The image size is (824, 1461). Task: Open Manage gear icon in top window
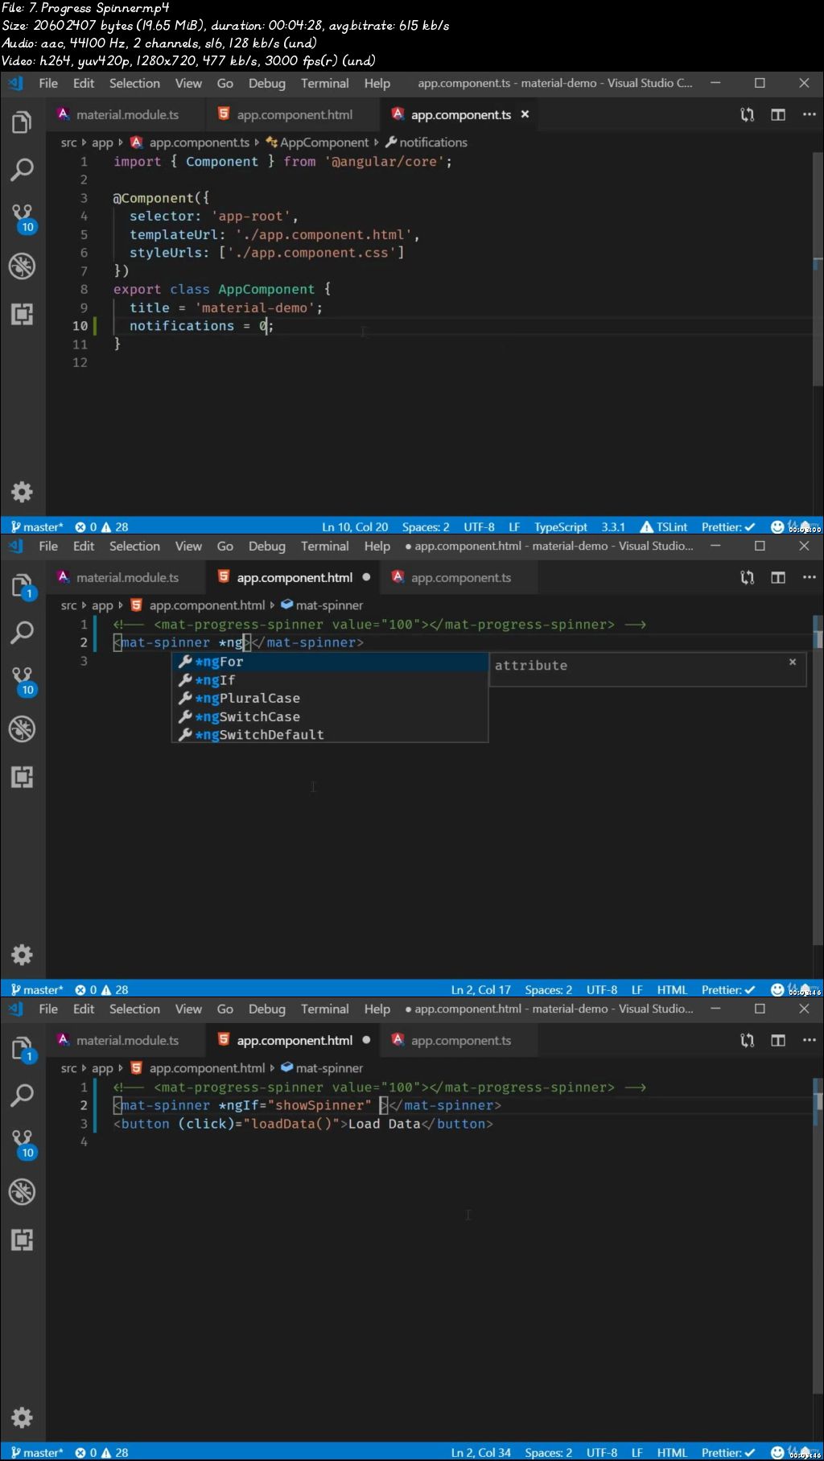coord(22,492)
